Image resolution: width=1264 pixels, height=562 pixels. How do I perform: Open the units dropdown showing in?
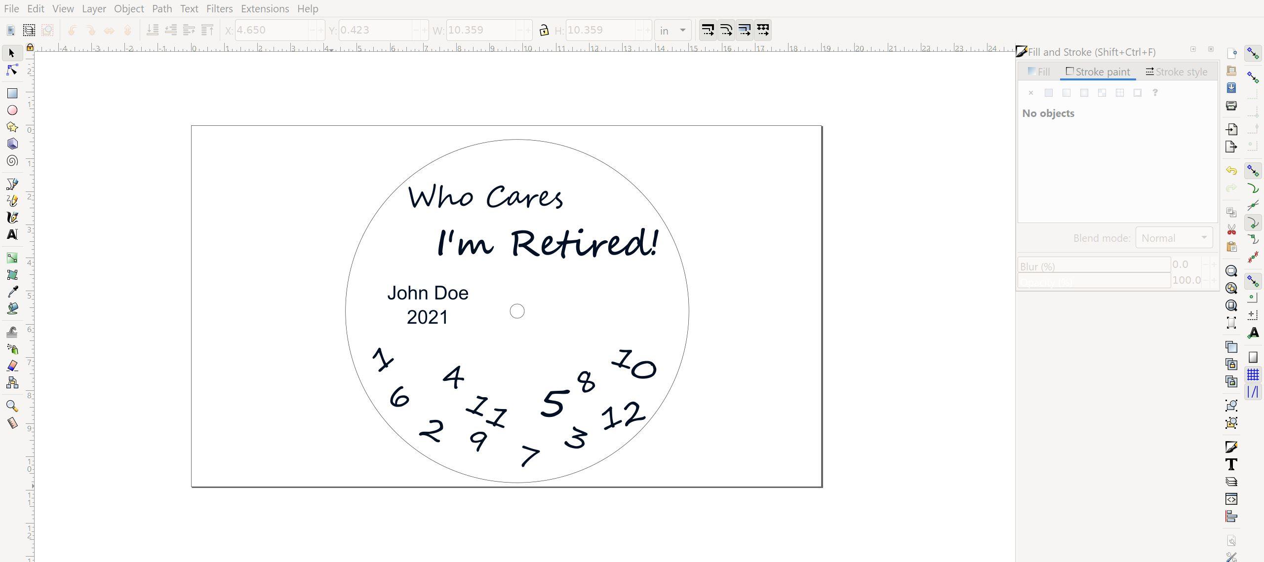[672, 31]
